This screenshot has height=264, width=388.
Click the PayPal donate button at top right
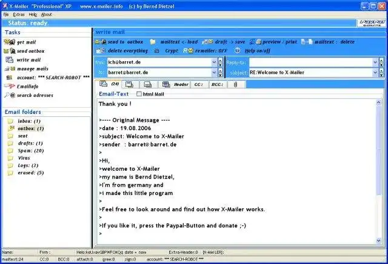point(371,23)
